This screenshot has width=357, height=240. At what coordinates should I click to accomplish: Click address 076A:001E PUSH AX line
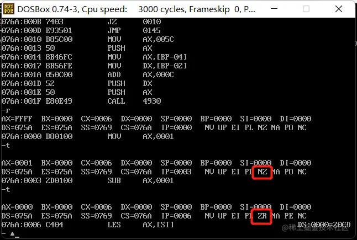coord(77,92)
